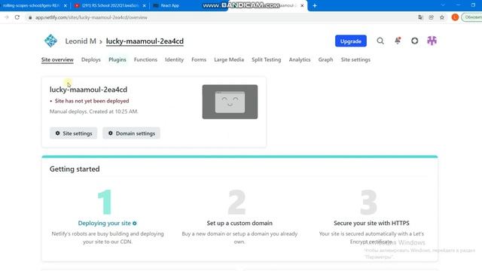Open the Large Media tab
This screenshot has width=482, height=271.
click(x=229, y=59)
